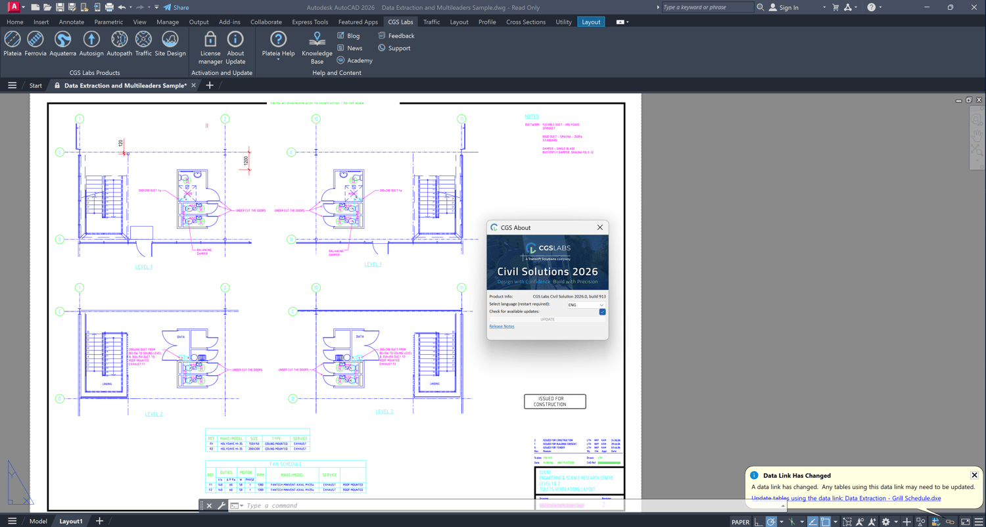Click the Feedback button
The image size is (986, 527).
(396, 35)
